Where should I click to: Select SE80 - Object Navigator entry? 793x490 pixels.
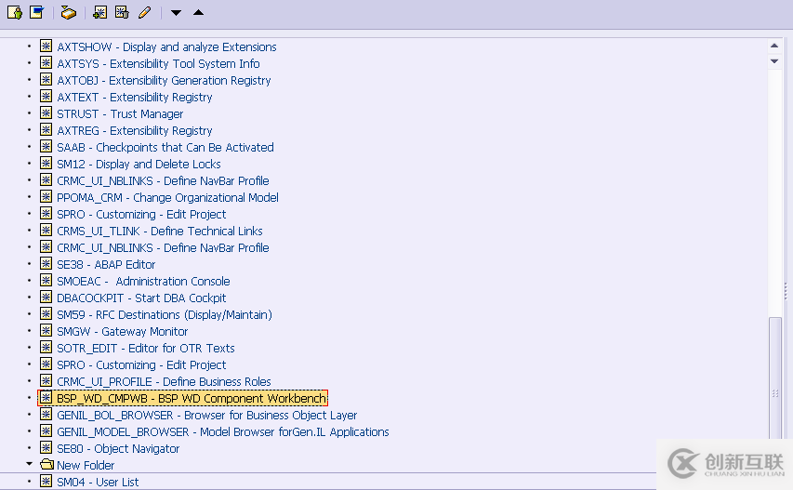pos(118,448)
